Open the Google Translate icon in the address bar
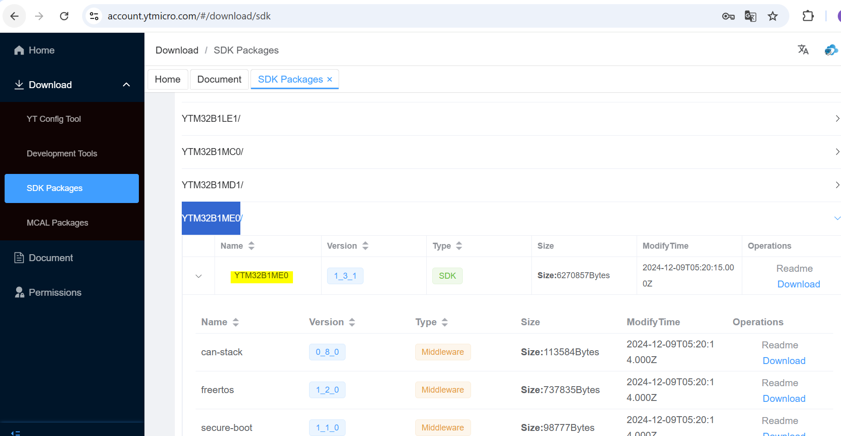This screenshot has width=841, height=436. point(750,16)
